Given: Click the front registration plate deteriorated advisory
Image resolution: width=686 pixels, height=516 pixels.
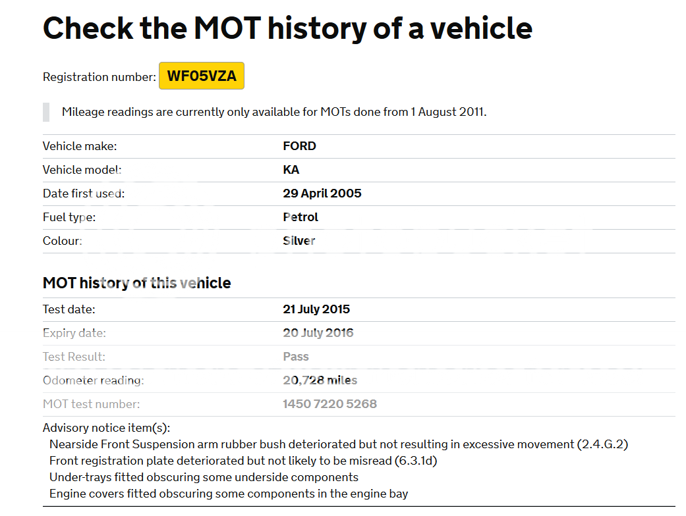Looking at the screenshot, I should (243, 461).
